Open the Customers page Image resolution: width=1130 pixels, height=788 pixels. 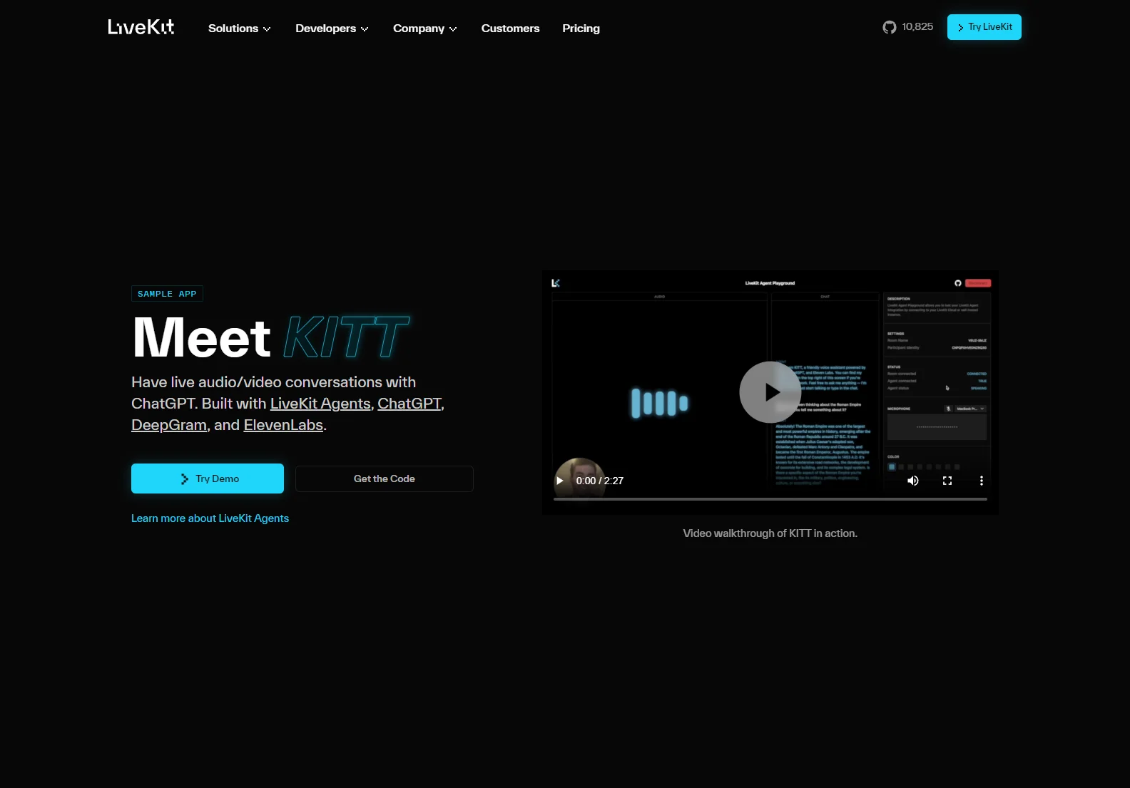[x=511, y=29]
